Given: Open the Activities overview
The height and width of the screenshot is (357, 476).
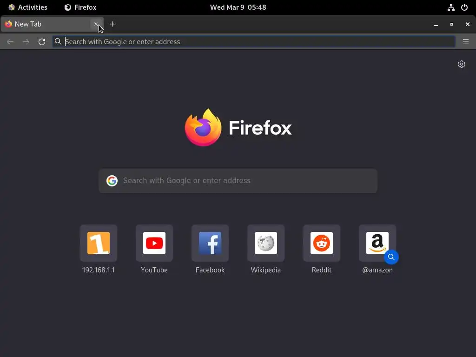Looking at the screenshot, I should pyautogui.click(x=27, y=7).
